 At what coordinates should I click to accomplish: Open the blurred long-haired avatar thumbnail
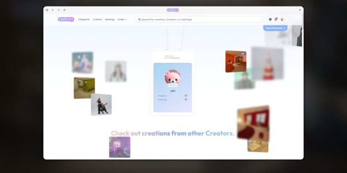point(116,71)
